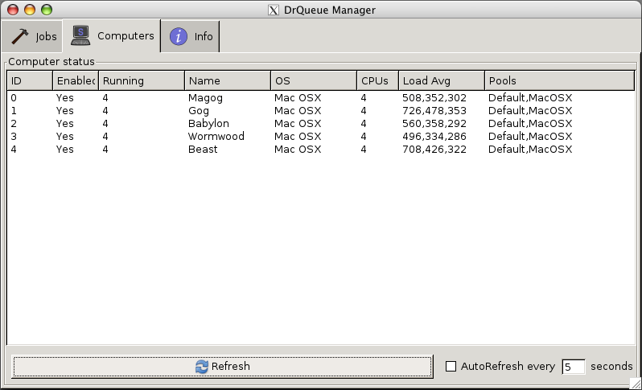Screen dimensions: 642x390
Task: Click ID 0 cell
Action: [14, 98]
